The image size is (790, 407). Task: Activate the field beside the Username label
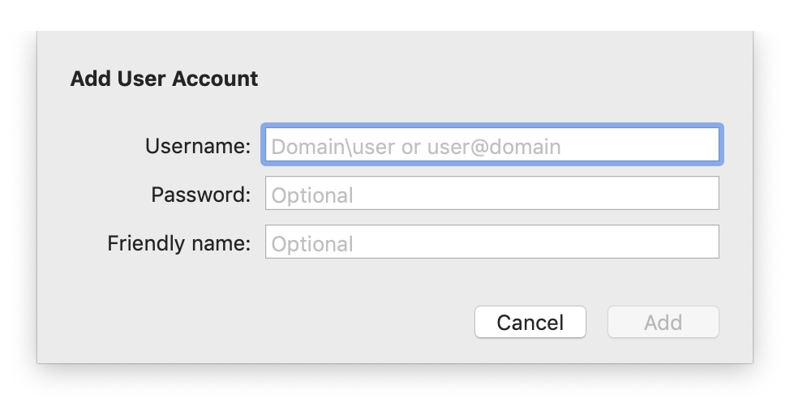tap(492, 146)
